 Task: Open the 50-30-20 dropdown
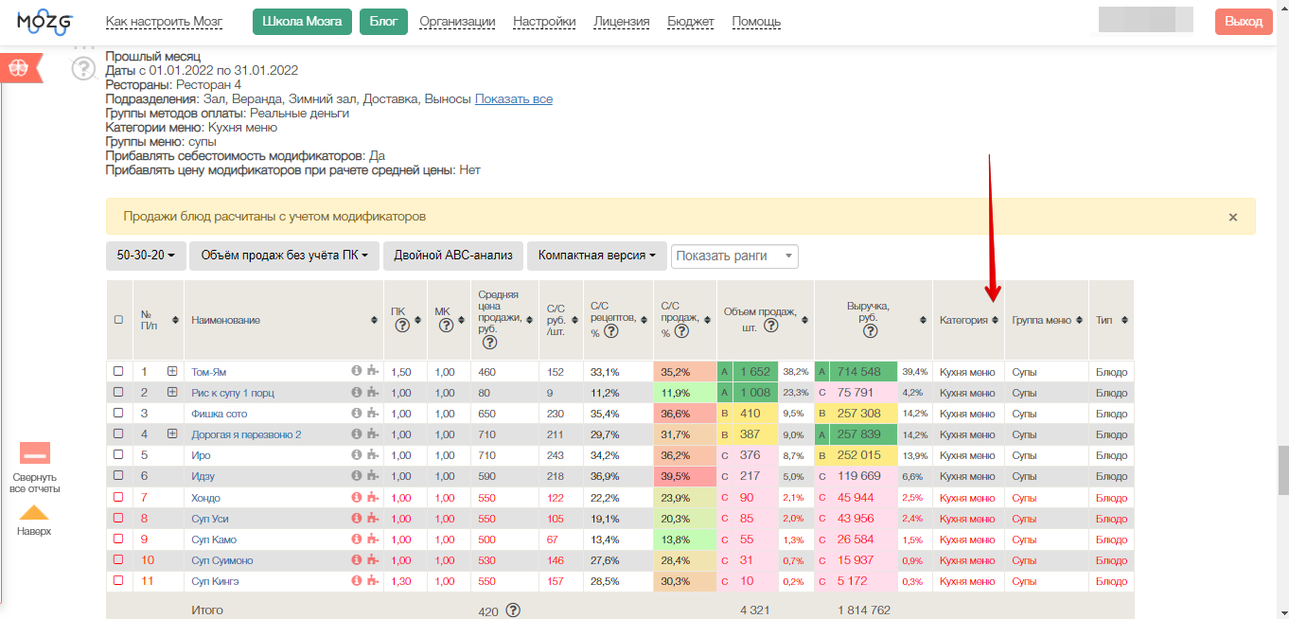click(x=146, y=256)
